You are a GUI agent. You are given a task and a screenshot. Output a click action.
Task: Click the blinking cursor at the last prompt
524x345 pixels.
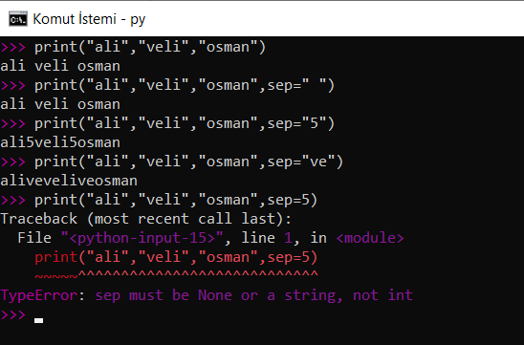39,320
